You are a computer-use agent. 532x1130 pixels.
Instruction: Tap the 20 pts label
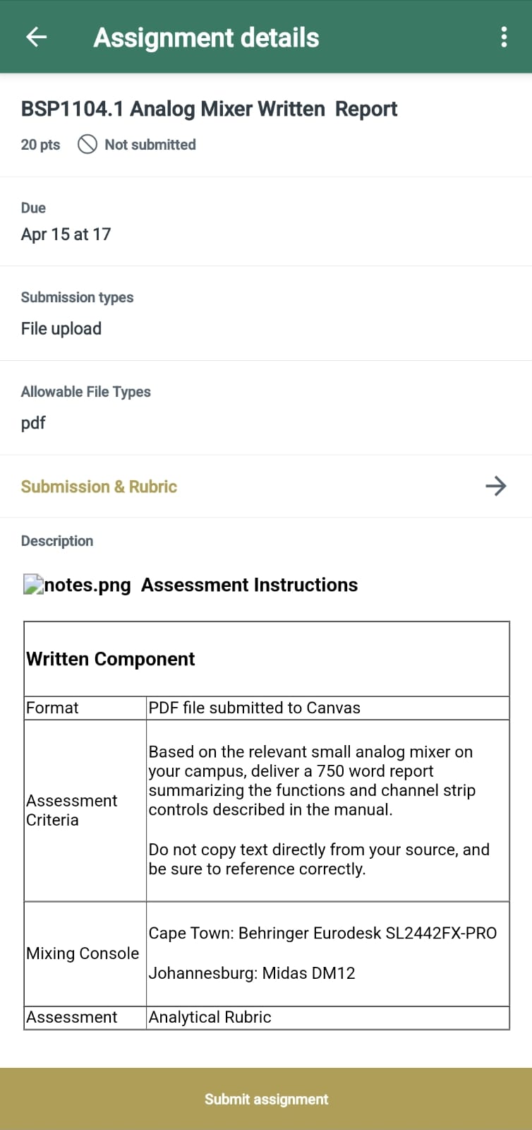40,144
